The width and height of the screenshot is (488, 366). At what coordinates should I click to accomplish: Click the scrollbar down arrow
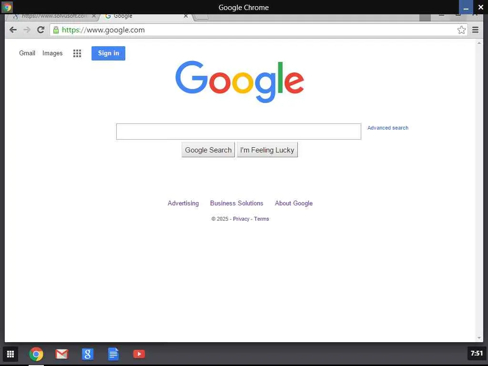coord(479,338)
